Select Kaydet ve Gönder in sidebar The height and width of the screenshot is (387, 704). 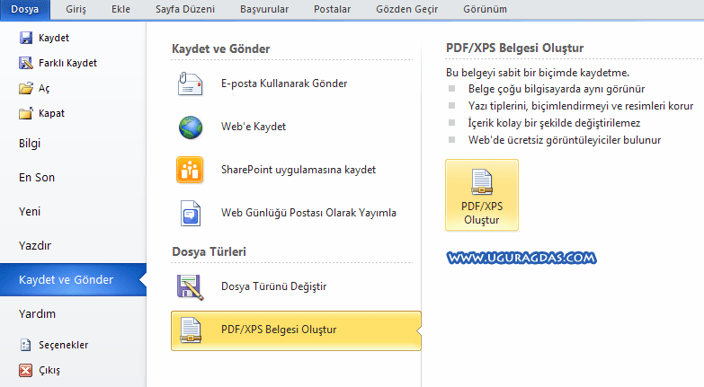click(x=66, y=280)
